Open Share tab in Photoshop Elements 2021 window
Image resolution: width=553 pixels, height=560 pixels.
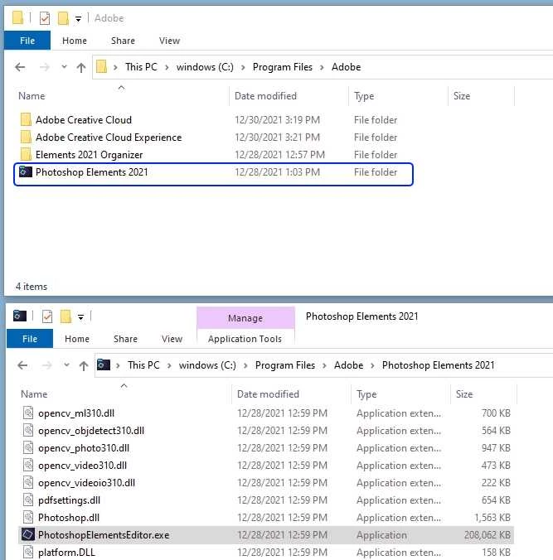(125, 339)
